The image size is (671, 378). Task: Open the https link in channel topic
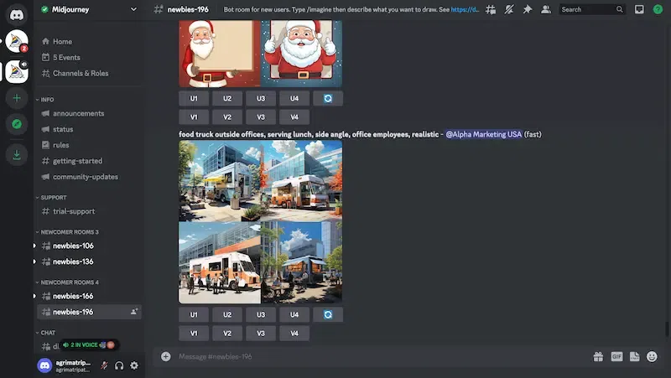point(465,9)
